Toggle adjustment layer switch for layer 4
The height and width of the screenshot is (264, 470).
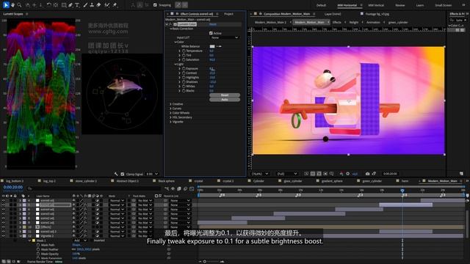click(x=97, y=200)
